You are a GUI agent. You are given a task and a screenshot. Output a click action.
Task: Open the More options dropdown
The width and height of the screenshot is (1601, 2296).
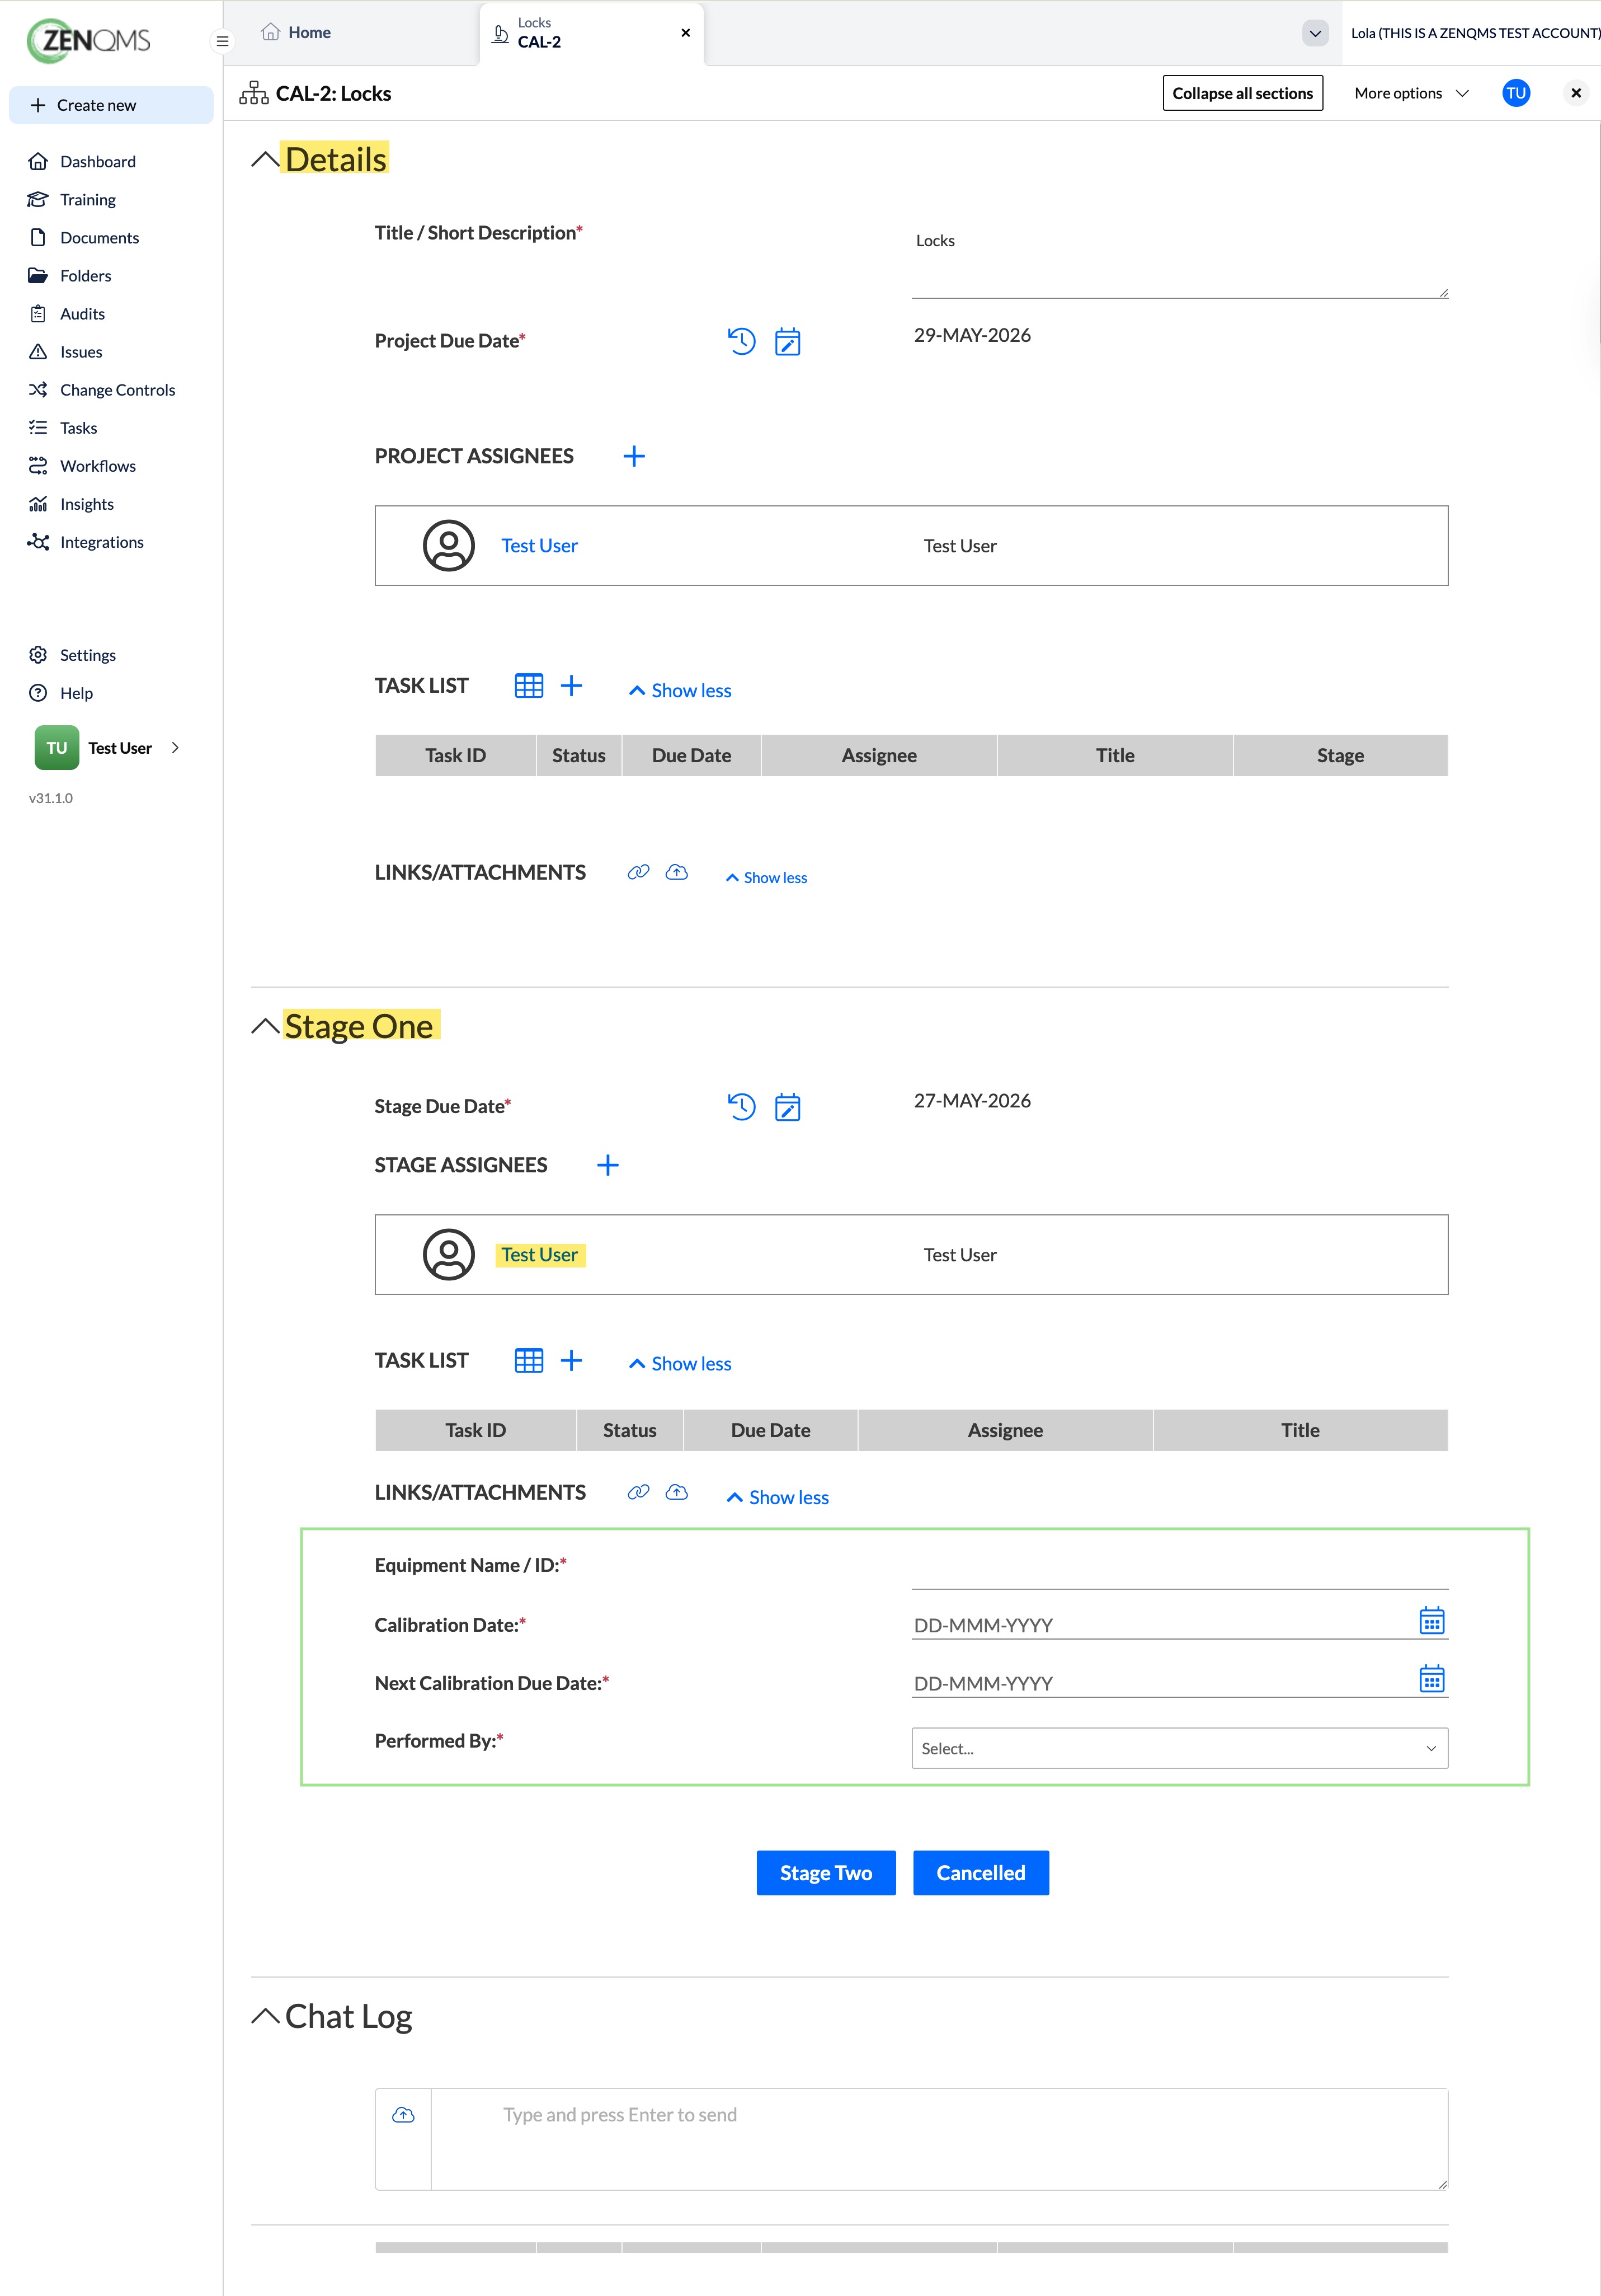click(1411, 93)
